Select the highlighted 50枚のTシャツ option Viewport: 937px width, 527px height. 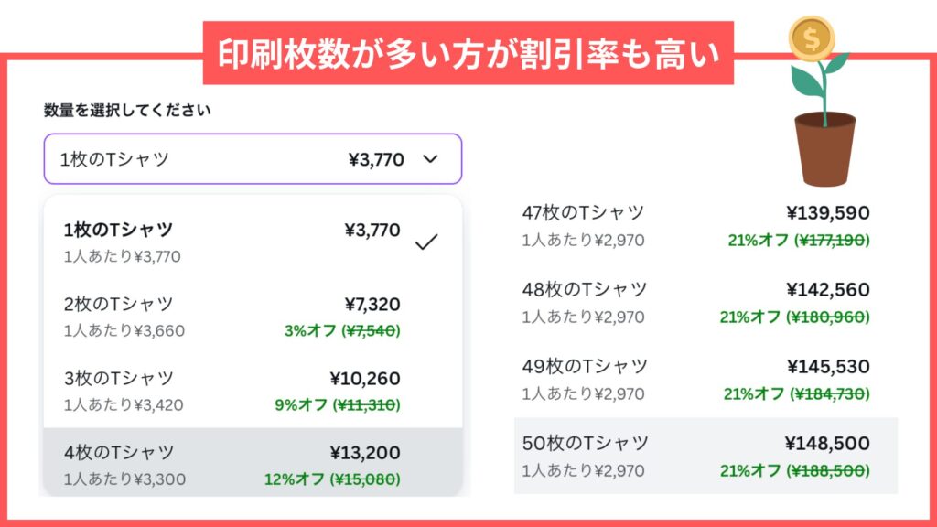pyautogui.click(x=705, y=456)
